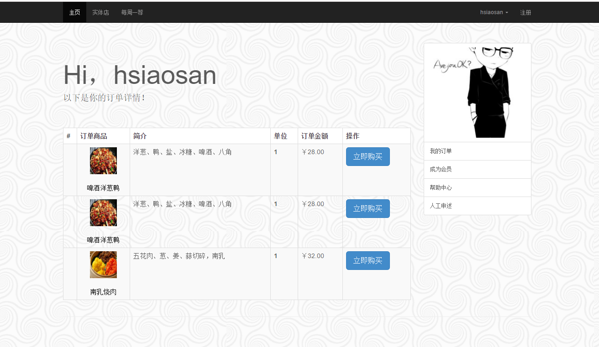
Task: Open the 南乳烧肉 dish thumbnail
Action: click(x=103, y=264)
